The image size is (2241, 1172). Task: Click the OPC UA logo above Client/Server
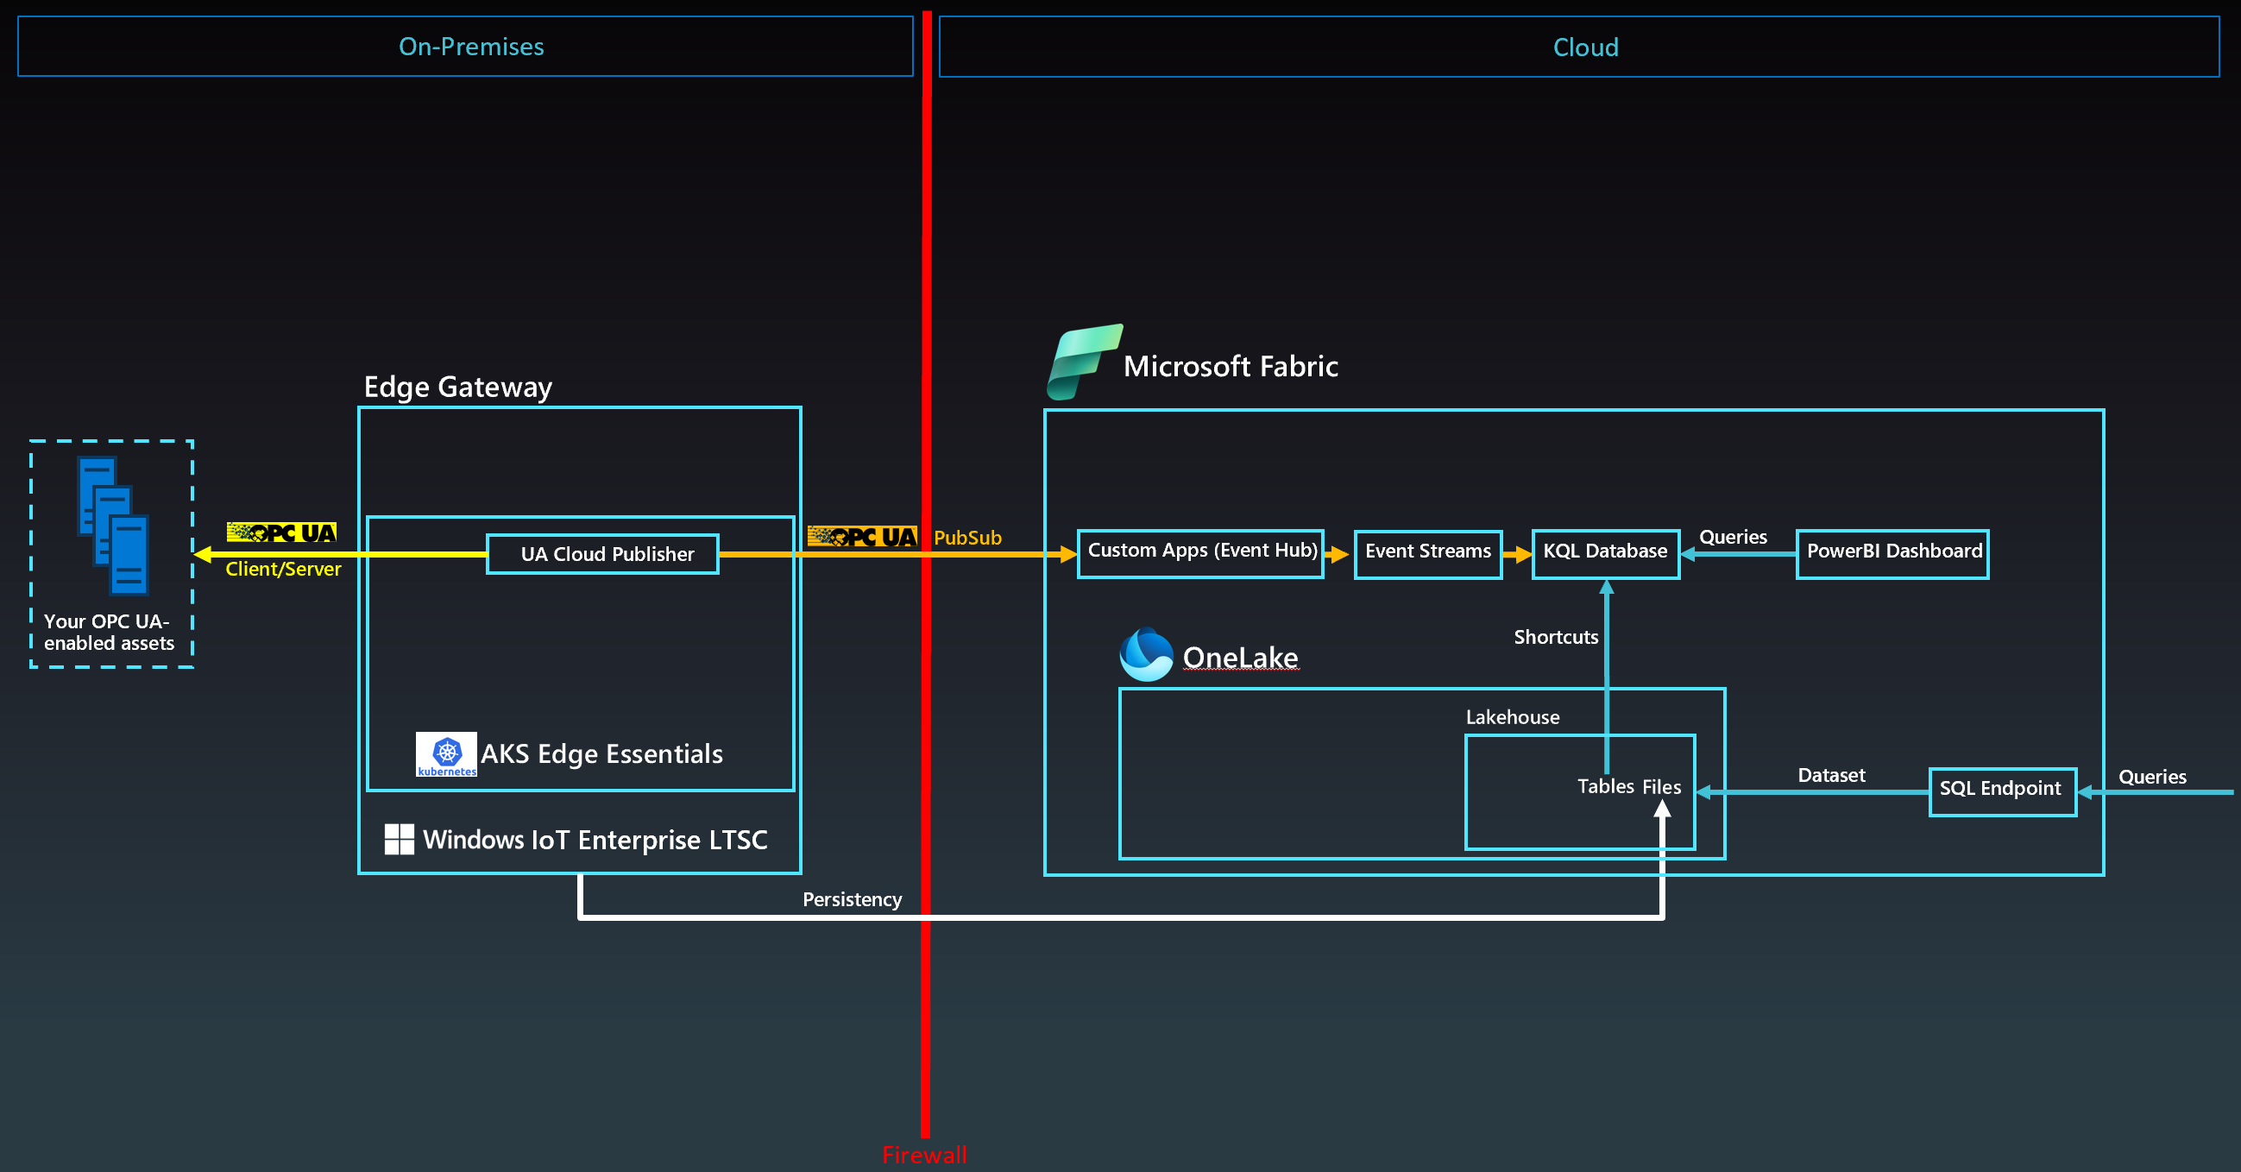pyautogui.click(x=281, y=532)
